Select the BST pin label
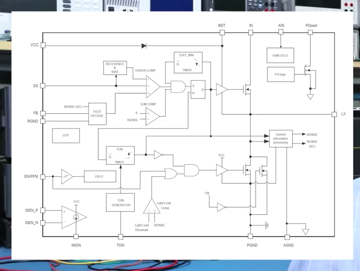 (222, 25)
